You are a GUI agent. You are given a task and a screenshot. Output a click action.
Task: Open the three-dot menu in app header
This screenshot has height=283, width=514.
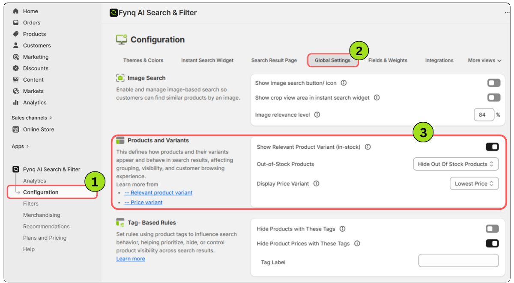507,13
